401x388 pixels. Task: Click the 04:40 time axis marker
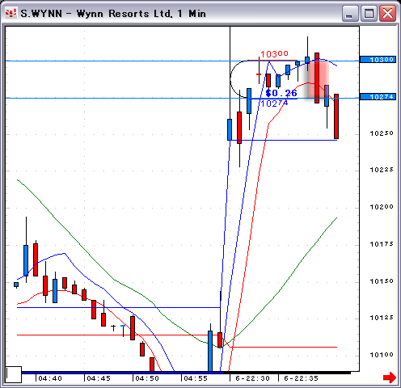tap(50, 378)
